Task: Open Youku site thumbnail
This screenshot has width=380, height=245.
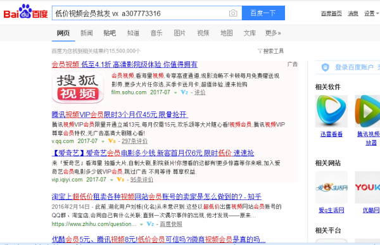Action: tap(367, 187)
